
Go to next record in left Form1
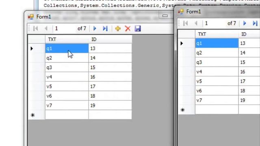point(95,28)
